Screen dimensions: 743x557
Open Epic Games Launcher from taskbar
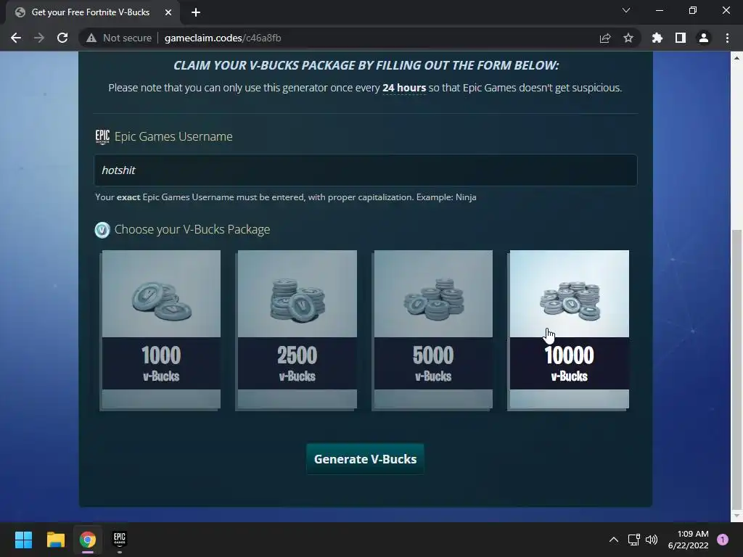click(x=120, y=540)
